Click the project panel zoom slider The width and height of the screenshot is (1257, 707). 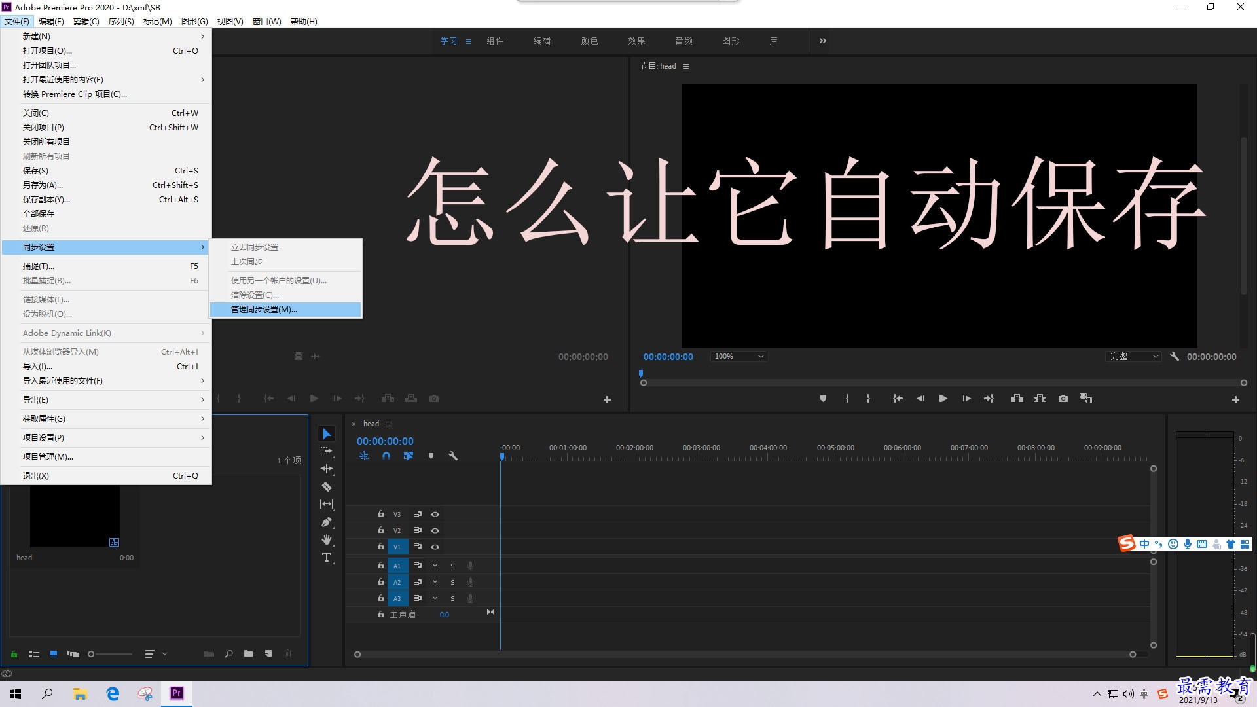110,653
